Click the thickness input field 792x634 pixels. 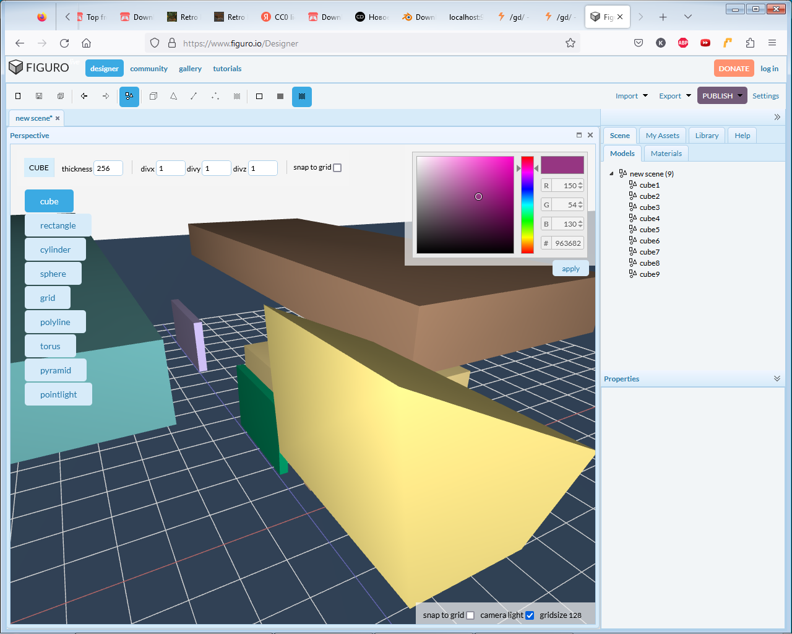[x=108, y=168]
